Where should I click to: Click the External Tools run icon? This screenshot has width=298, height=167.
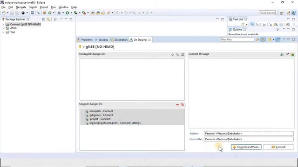(x=84, y=13)
